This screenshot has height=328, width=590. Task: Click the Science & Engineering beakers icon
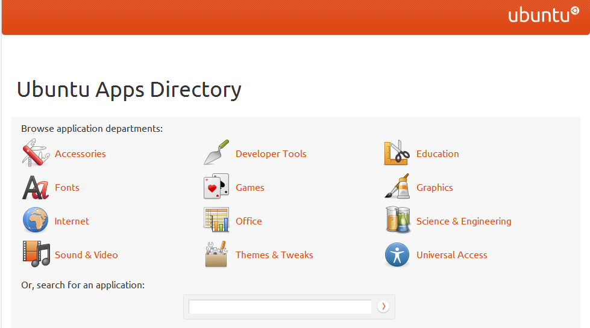coord(398,220)
